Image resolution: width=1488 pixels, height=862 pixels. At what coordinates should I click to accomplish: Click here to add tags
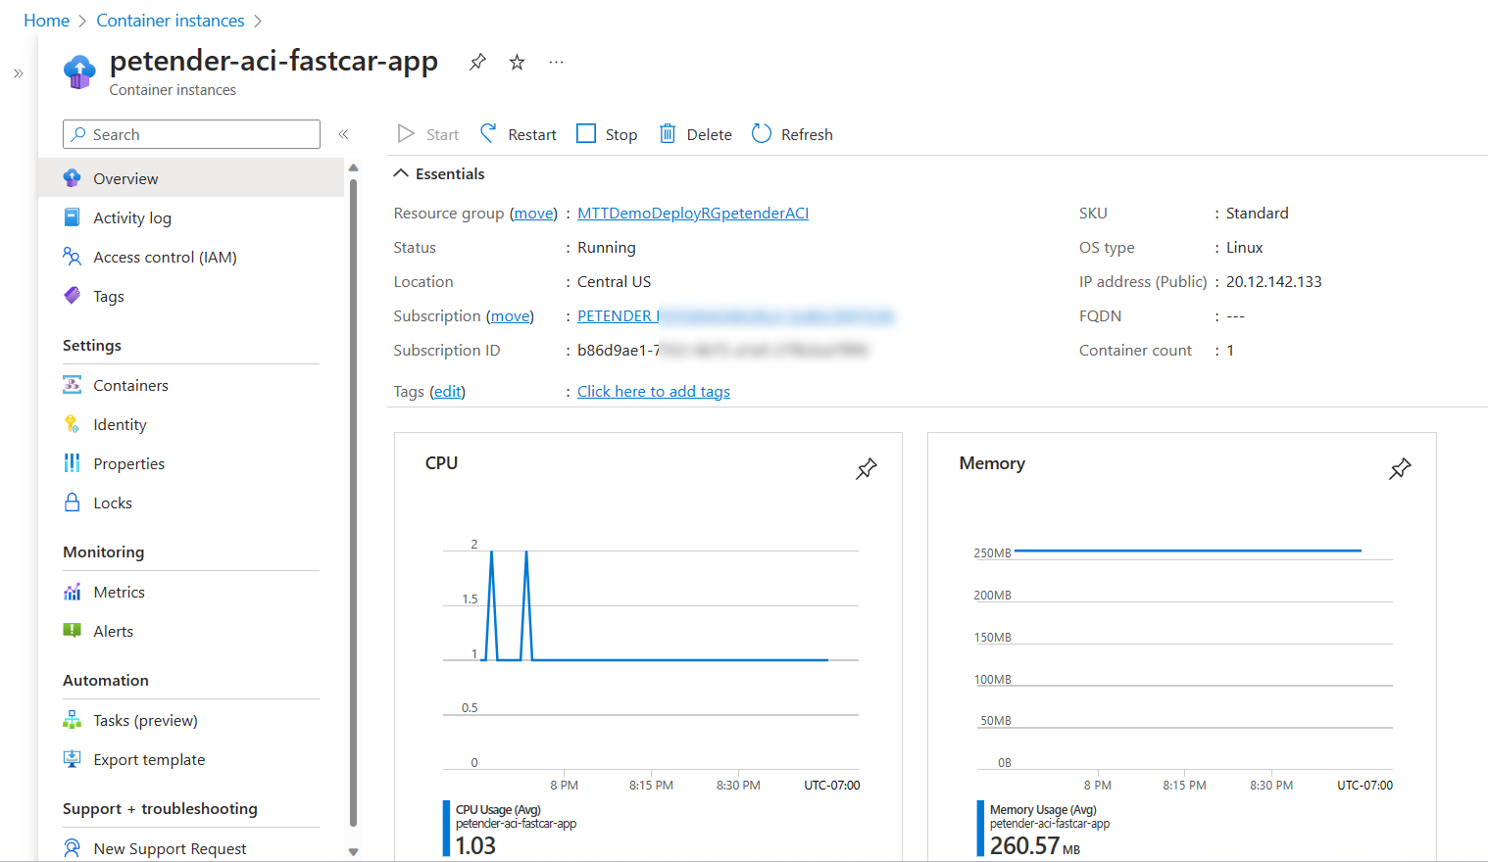[x=653, y=390]
